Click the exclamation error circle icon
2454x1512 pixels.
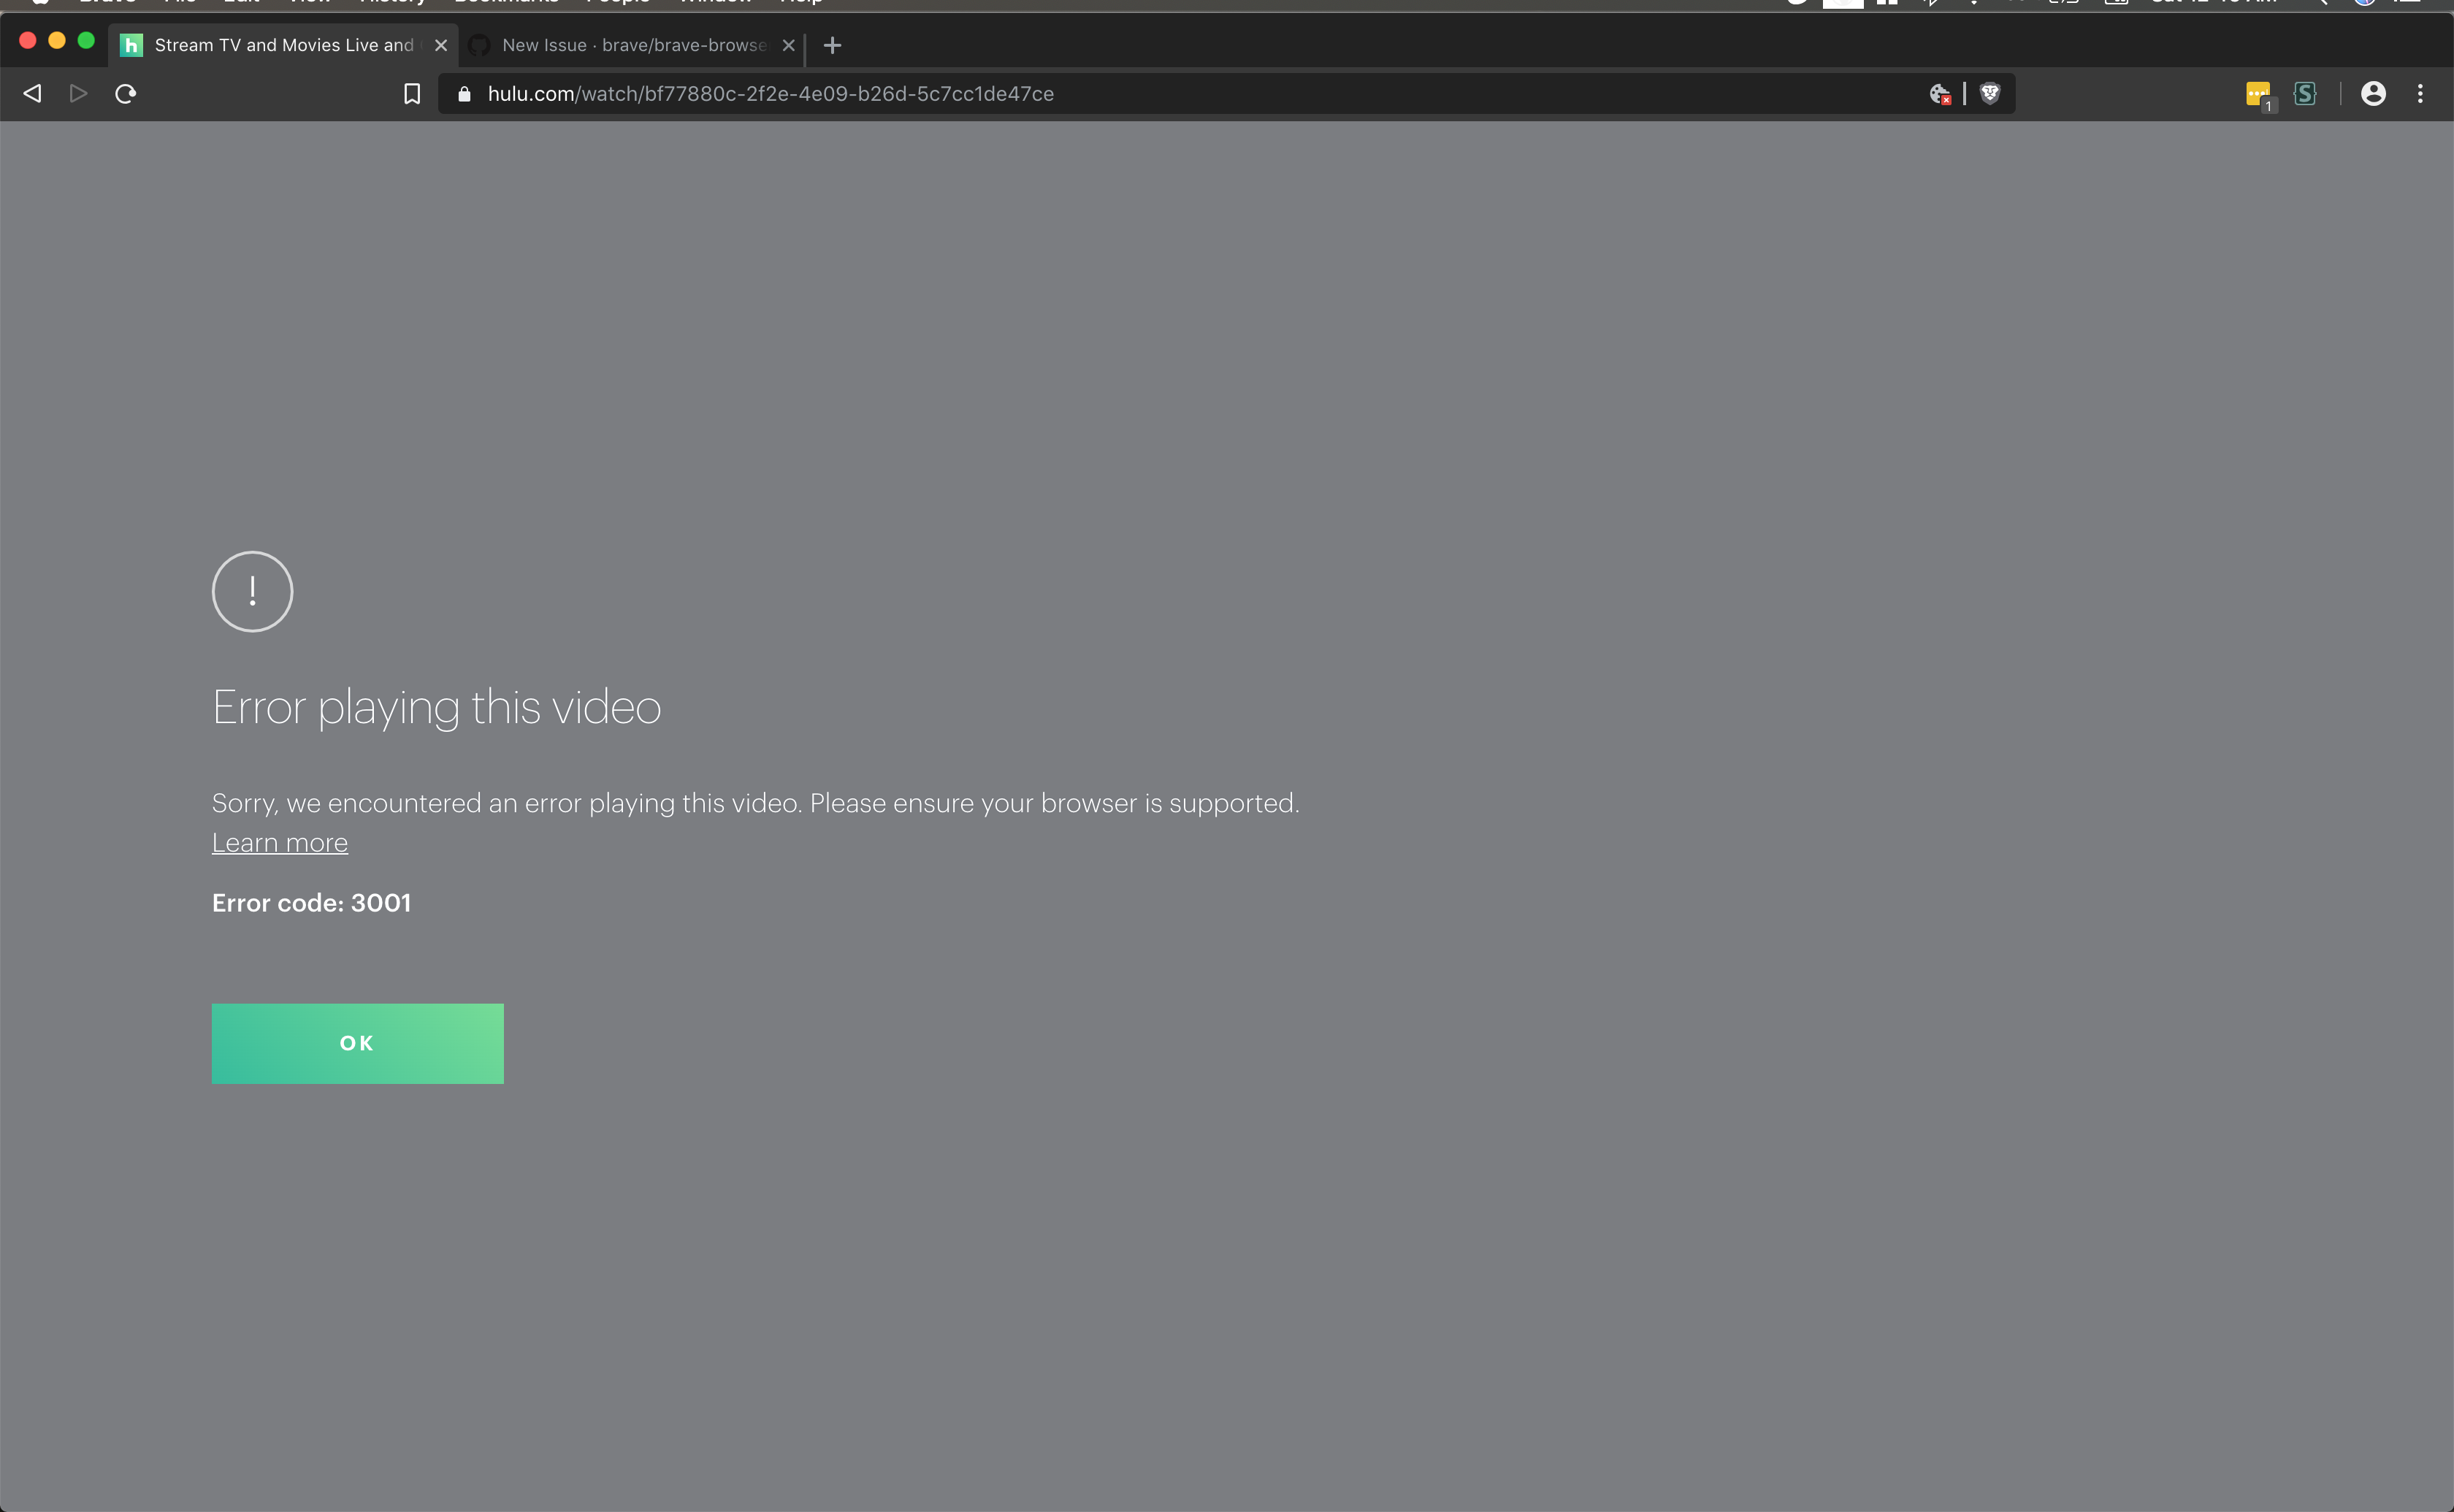(x=252, y=591)
